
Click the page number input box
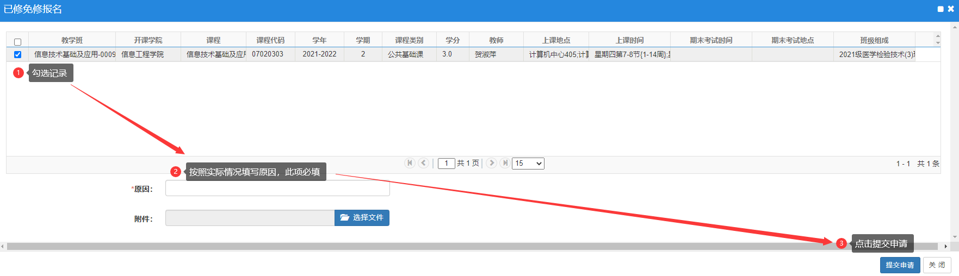point(447,164)
